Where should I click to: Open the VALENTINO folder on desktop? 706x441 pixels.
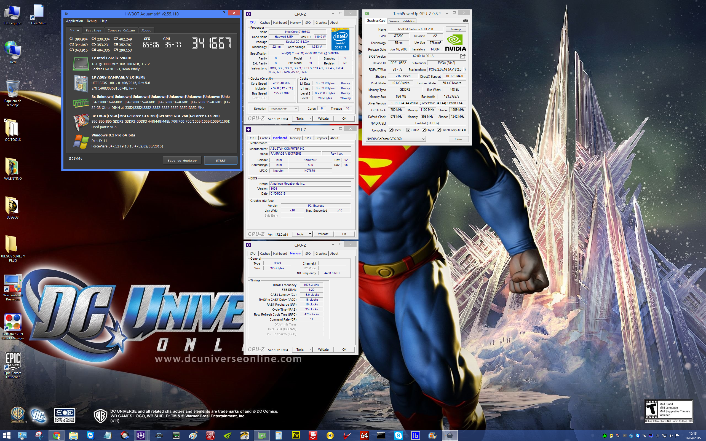(x=12, y=169)
